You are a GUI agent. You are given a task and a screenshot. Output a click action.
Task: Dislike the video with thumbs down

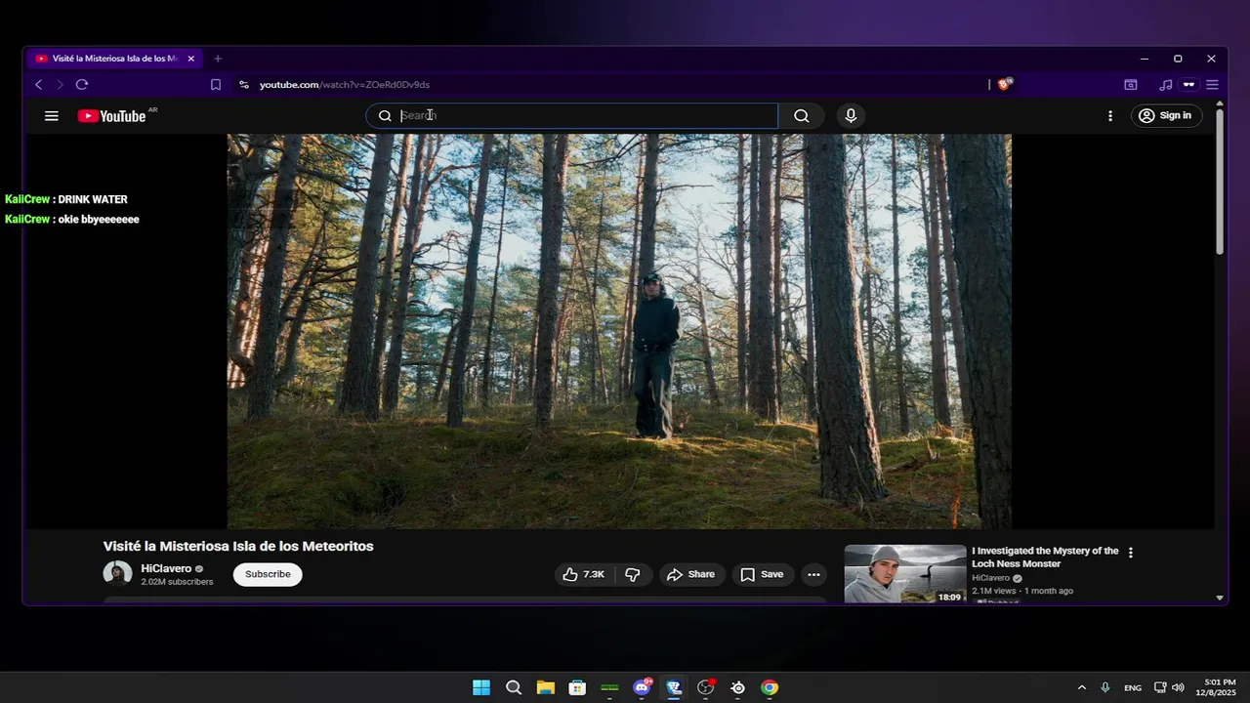[633, 574]
